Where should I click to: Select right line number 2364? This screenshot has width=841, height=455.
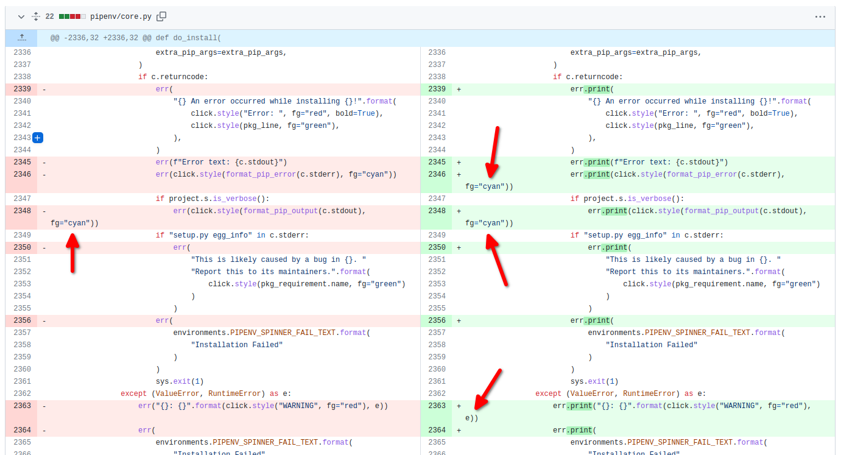pyautogui.click(x=437, y=430)
